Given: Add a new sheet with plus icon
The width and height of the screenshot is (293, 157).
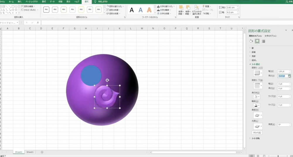Looking at the screenshot, I should click(42, 152).
